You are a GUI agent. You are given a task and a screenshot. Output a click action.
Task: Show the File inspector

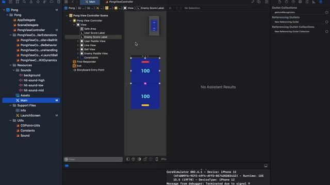[279, 2]
